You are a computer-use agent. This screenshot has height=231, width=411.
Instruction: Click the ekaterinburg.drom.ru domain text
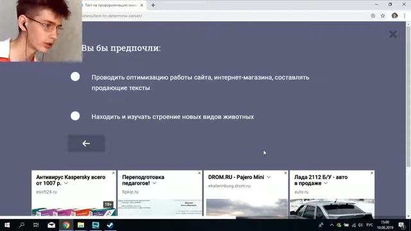pos(229,186)
